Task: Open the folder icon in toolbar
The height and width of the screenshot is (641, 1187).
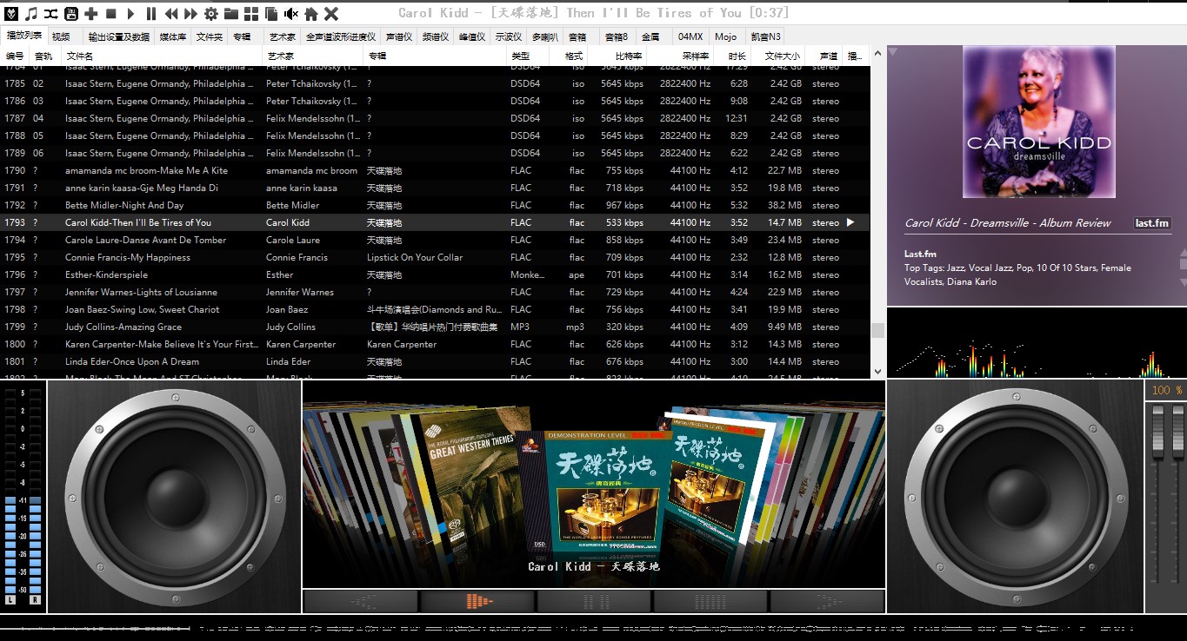Action: [x=231, y=13]
